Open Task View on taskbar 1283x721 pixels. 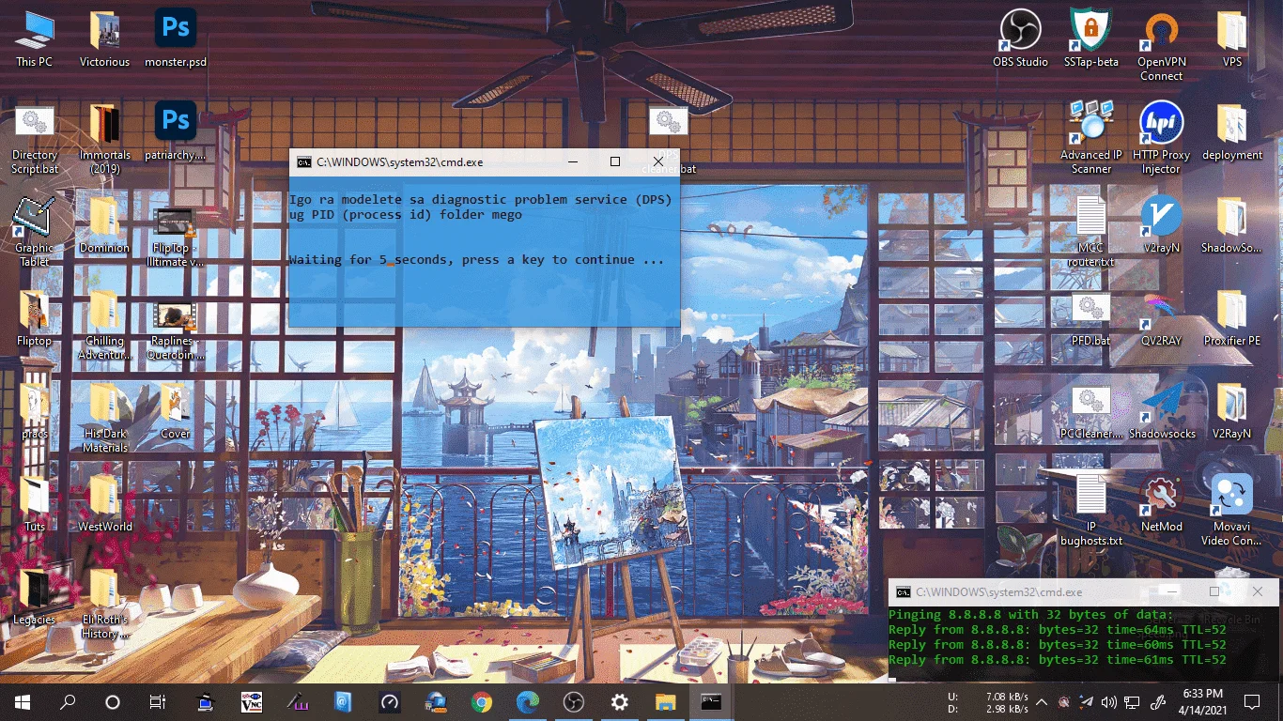coord(158,701)
